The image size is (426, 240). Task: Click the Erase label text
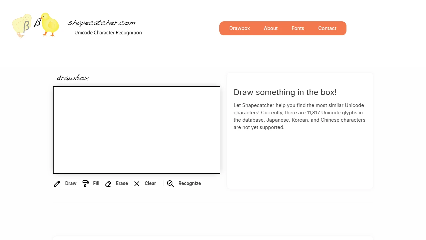tap(122, 183)
